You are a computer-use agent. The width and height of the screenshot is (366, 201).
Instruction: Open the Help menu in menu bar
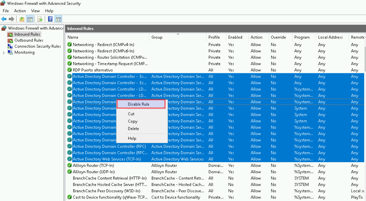coord(49,11)
